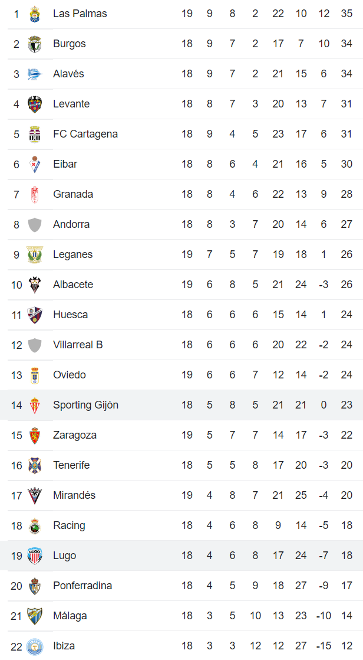The height and width of the screenshot is (660, 363).
Task: Click the Huesca club badge
Action: (35, 315)
